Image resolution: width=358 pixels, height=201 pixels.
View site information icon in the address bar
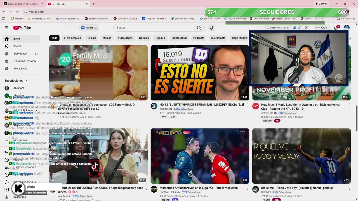coord(25,12)
